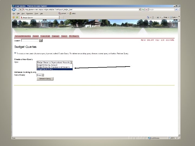The width and height of the screenshot is (195, 146).
Task: Click the Local intranet zone status icon
Action: pos(149,138)
